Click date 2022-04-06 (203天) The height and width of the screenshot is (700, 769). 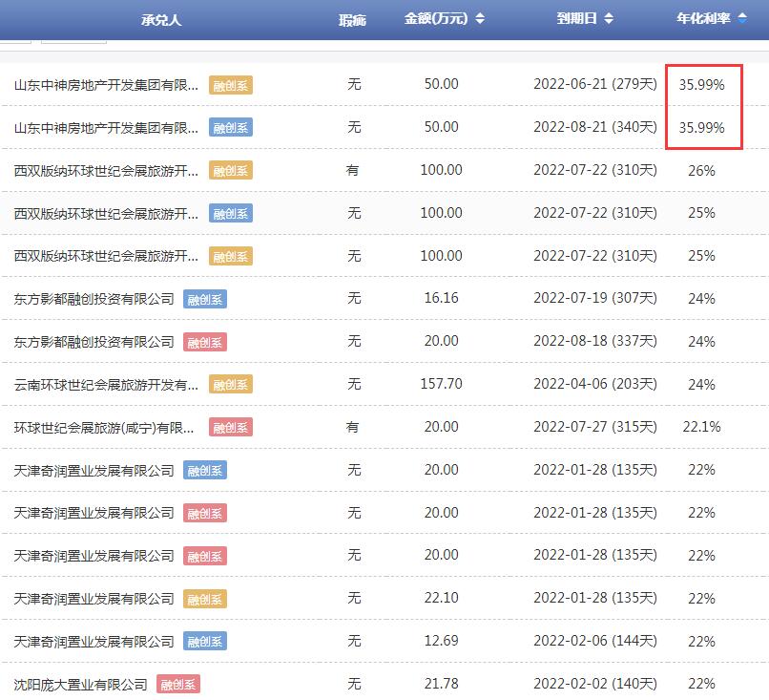tap(595, 383)
